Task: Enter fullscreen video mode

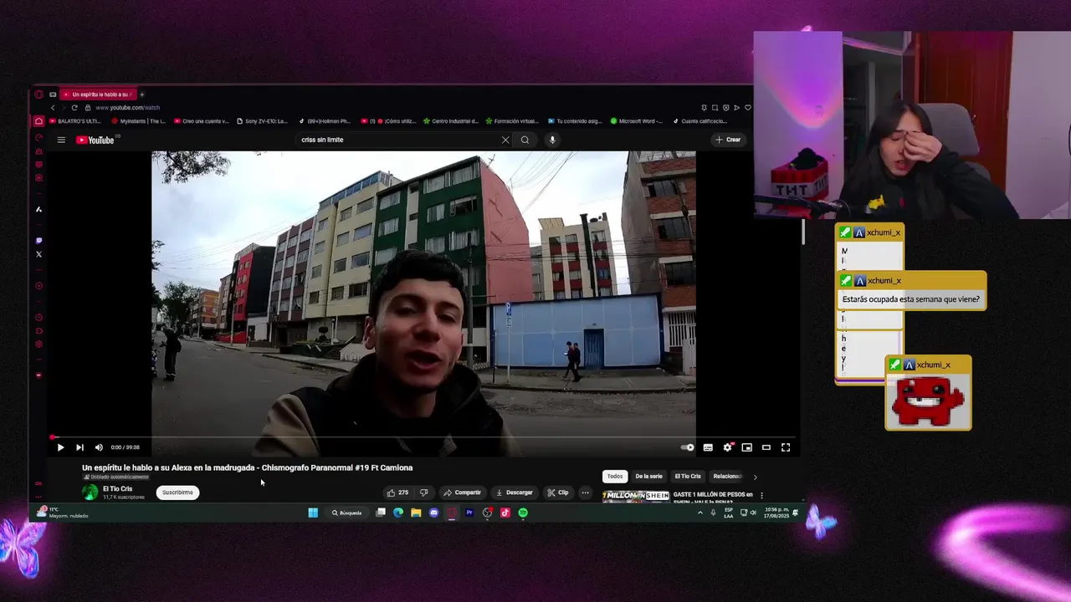Action: pyautogui.click(x=786, y=447)
